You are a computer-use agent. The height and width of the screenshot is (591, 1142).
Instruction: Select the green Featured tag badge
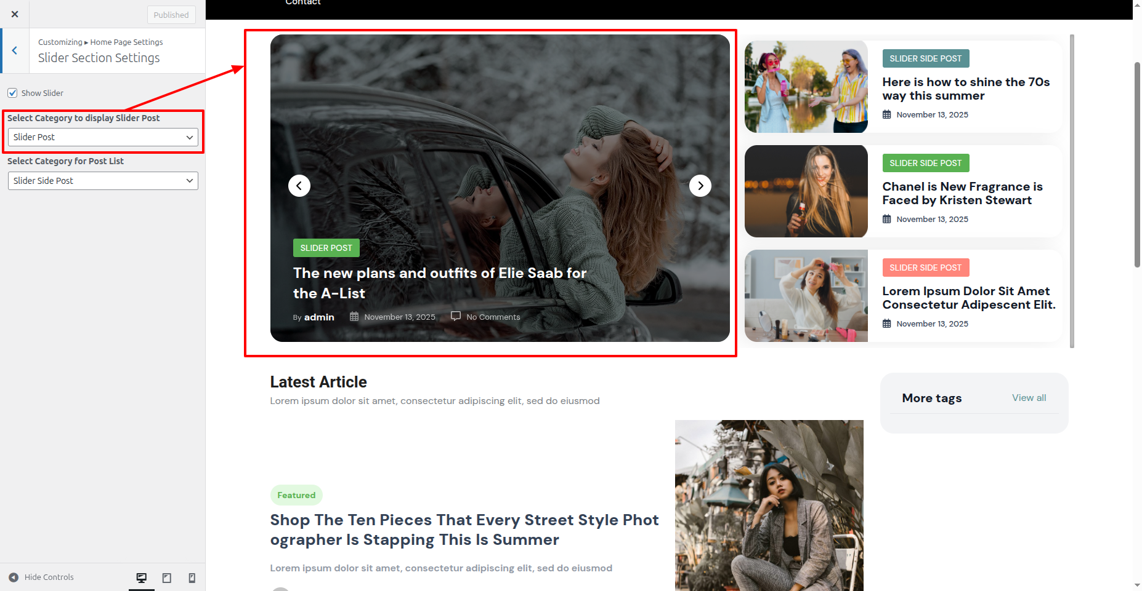pos(296,495)
